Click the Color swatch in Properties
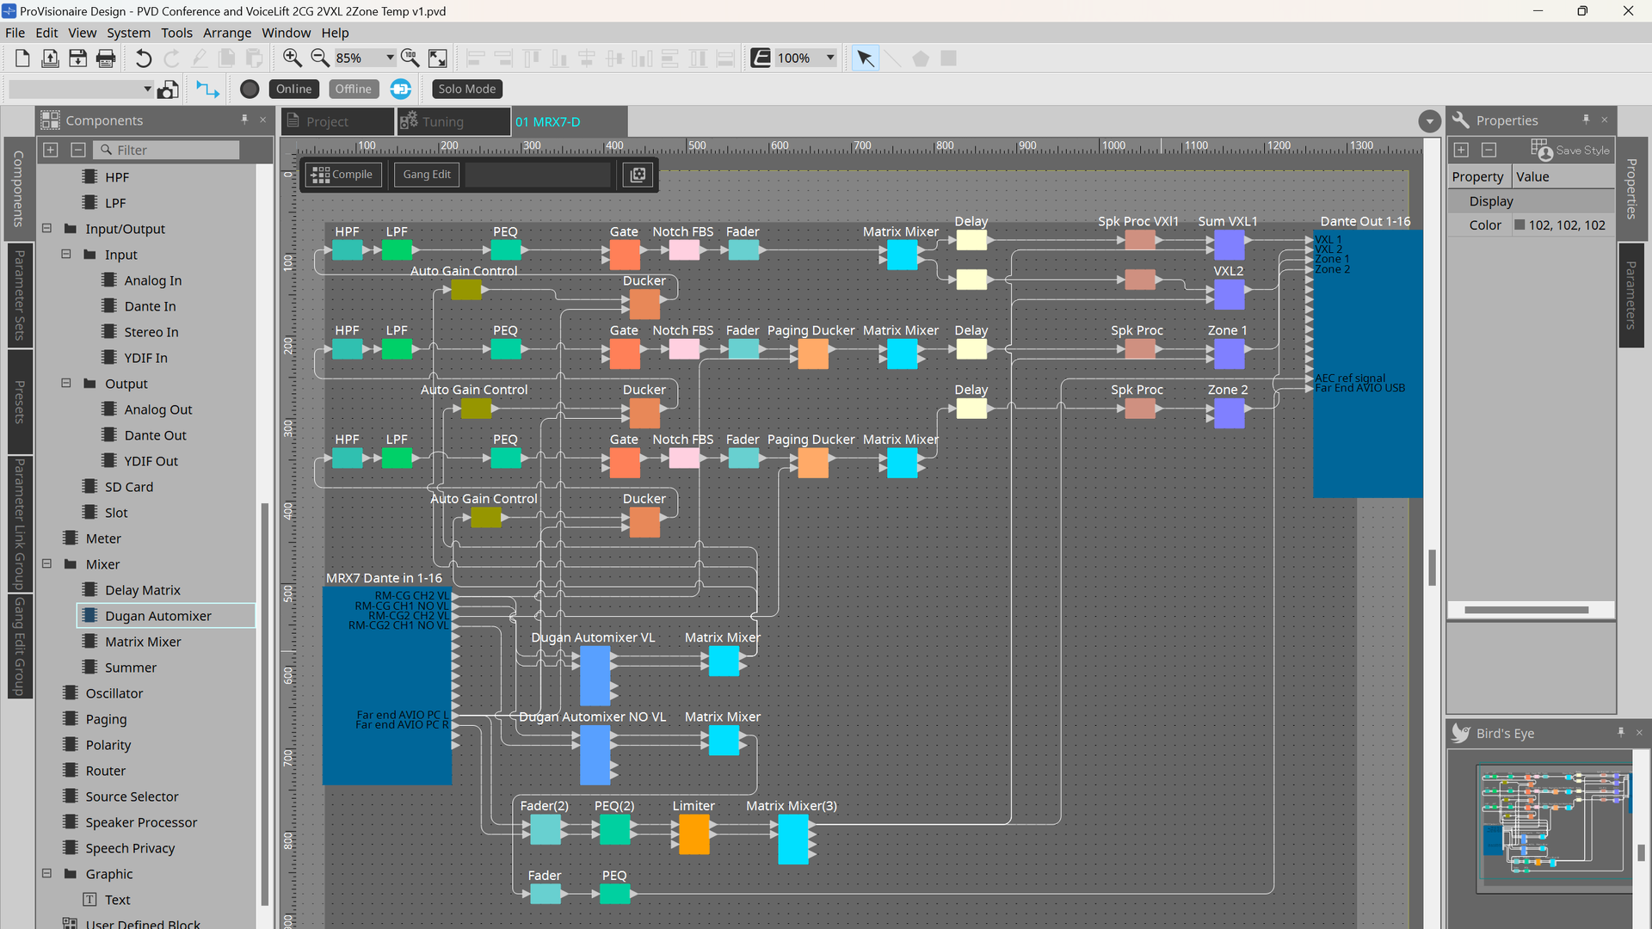Screen dimensions: 1652x929 point(1519,225)
